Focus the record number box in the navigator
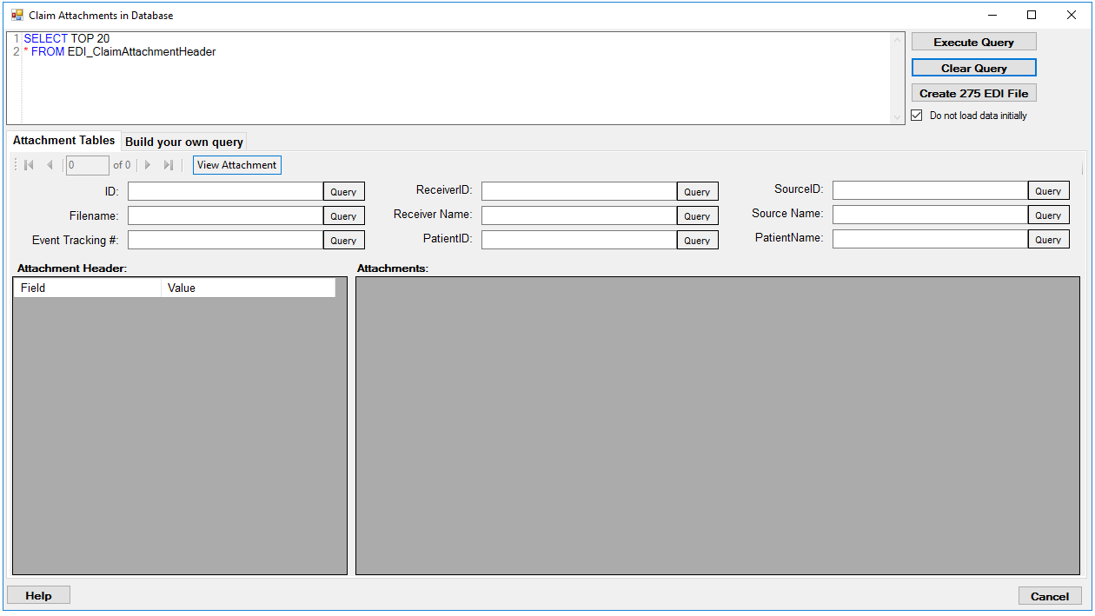 pyautogui.click(x=87, y=165)
